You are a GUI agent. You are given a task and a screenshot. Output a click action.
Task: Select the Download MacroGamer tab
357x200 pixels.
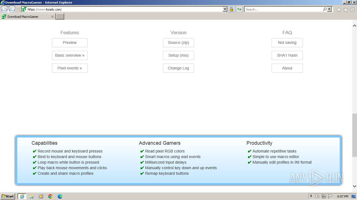pos(27,17)
